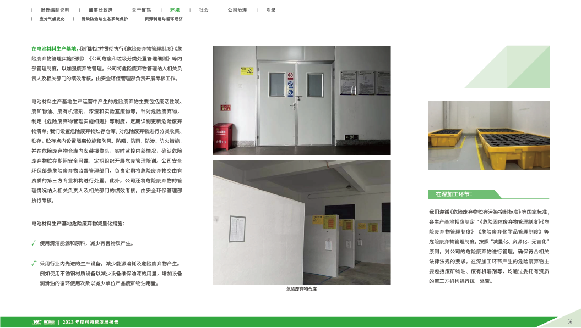Navigate to the 公司治理 tab
The image size is (581, 328).
[x=237, y=10]
